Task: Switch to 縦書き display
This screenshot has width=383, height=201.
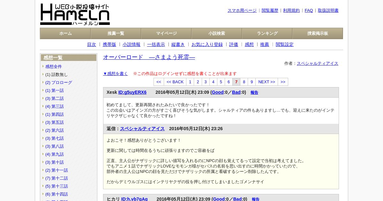Action: 178,45
